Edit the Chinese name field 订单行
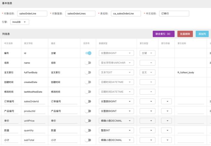 [174, 14]
